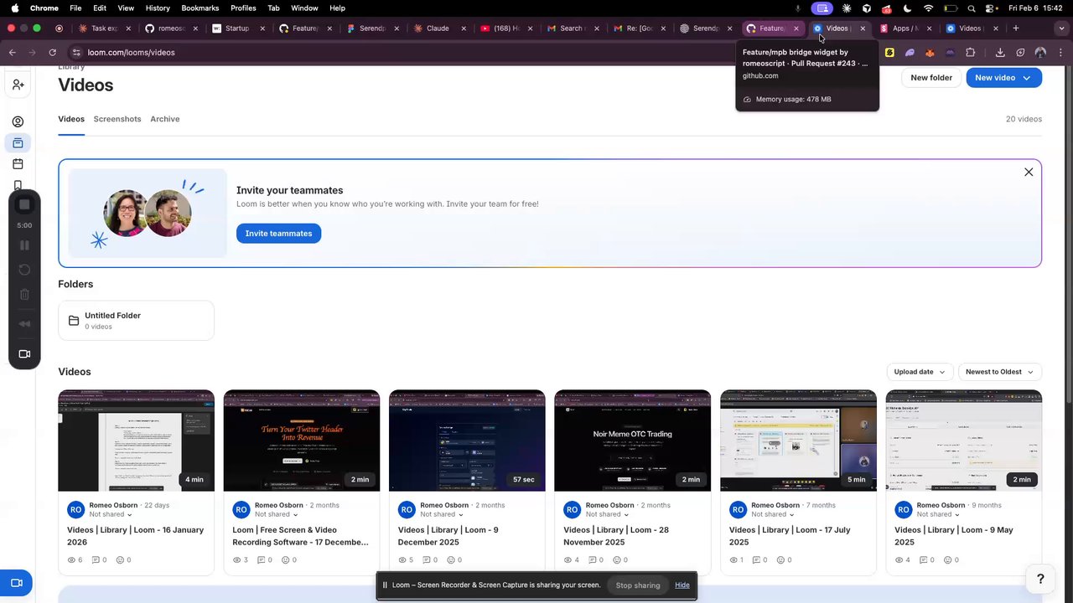Expand Not shared dropdown on 9 May 2025 video
The width and height of the screenshot is (1073, 603).
938,514
